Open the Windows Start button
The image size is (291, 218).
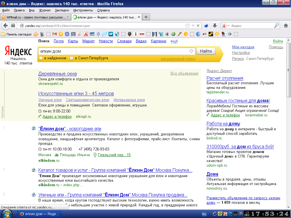[x=7, y=214]
